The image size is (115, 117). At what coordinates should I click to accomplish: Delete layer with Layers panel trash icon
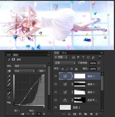tap(96, 114)
